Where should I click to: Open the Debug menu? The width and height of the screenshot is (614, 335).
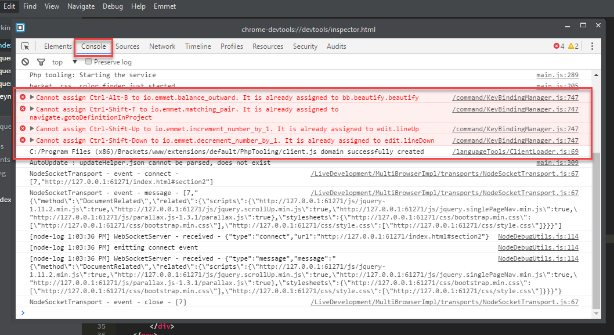[113, 6]
